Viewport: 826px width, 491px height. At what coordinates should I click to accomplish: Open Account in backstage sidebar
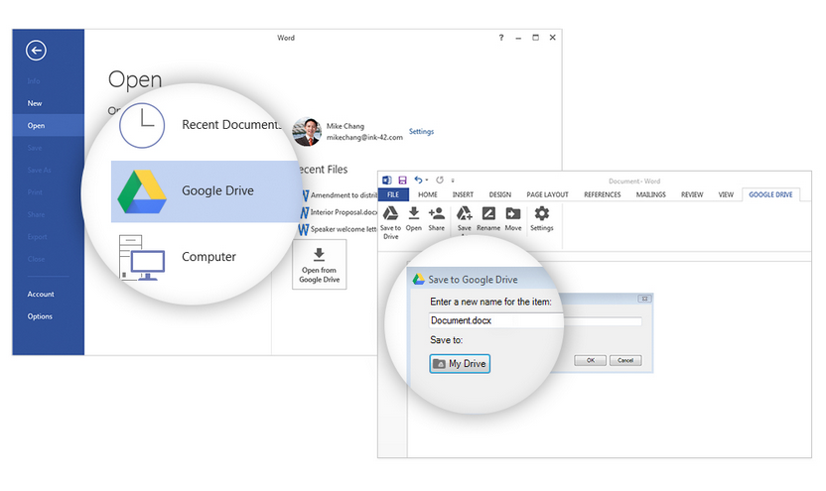pos(41,295)
